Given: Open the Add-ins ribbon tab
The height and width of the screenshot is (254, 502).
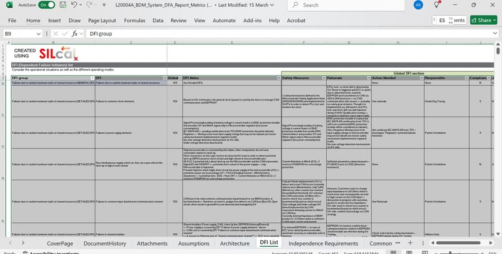Looking at the screenshot, I should click(x=252, y=20).
